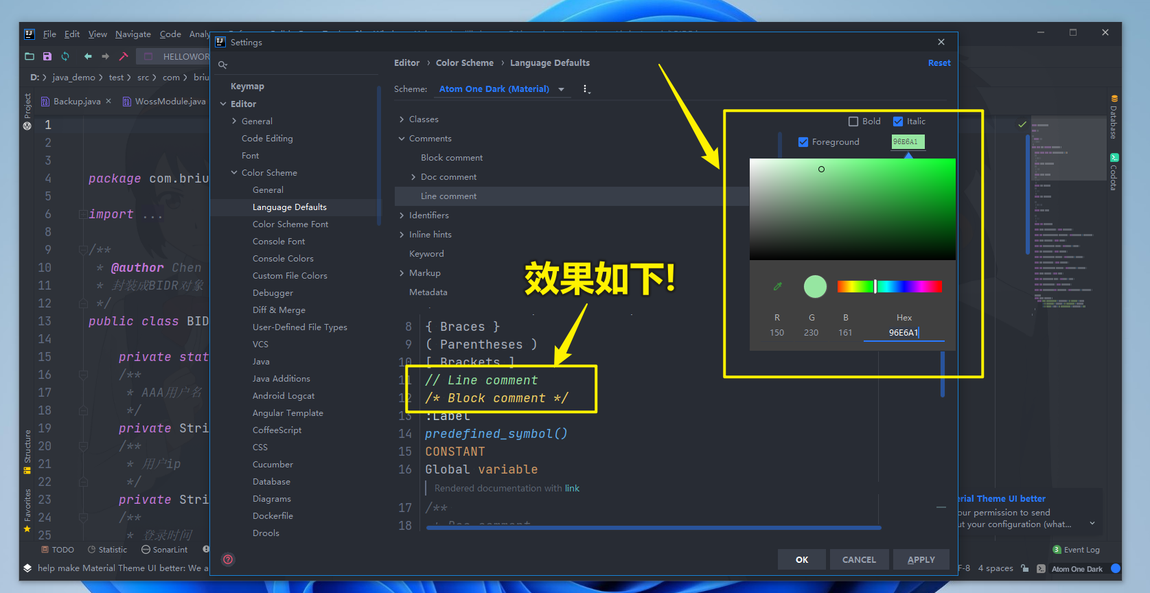Open the Edit menu
1150x593 pixels.
[x=72, y=34]
